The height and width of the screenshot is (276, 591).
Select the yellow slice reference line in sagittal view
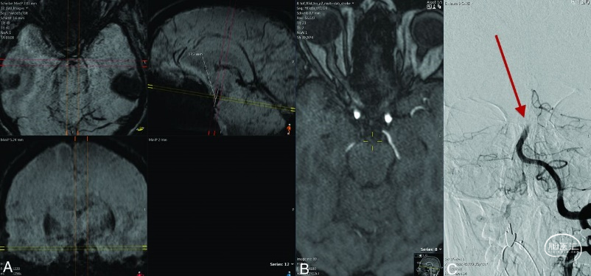point(222,98)
